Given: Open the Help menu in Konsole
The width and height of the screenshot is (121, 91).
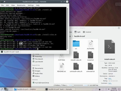Looking at the screenshot, I should pos(38,5).
